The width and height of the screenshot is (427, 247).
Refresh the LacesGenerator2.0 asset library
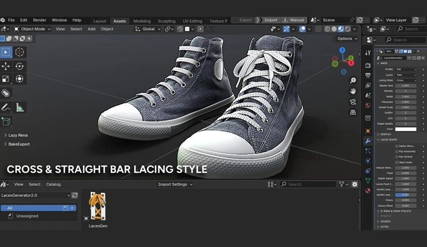coord(75,195)
